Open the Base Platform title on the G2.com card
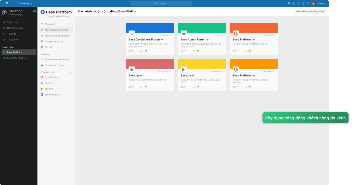This screenshot has height=185, width=352. (242, 39)
